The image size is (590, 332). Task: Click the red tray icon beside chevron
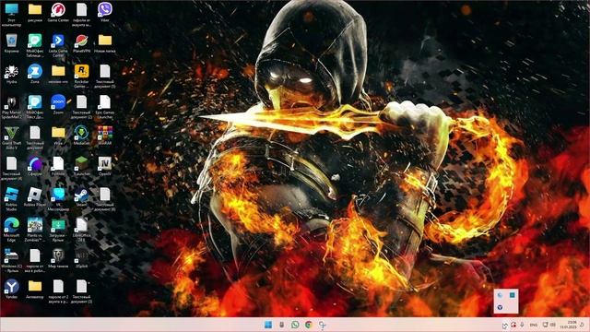[x=513, y=325]
